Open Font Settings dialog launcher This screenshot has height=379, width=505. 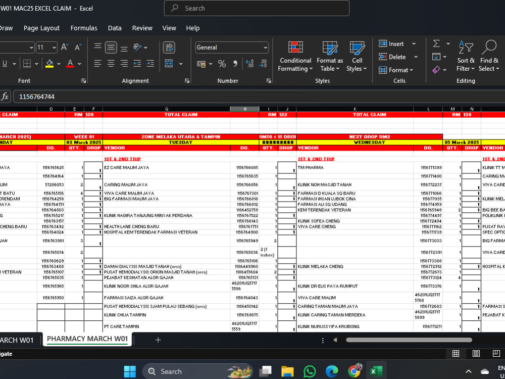(x=84, y=81)
